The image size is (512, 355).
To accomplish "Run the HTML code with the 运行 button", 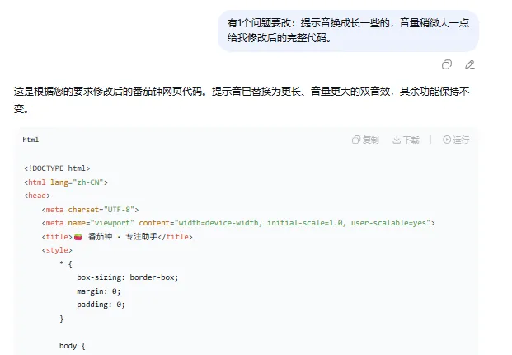I will (x=456, y=140).
